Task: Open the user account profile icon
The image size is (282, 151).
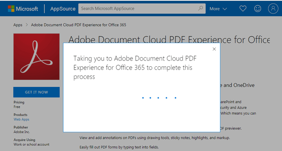Action: (273, 9)
